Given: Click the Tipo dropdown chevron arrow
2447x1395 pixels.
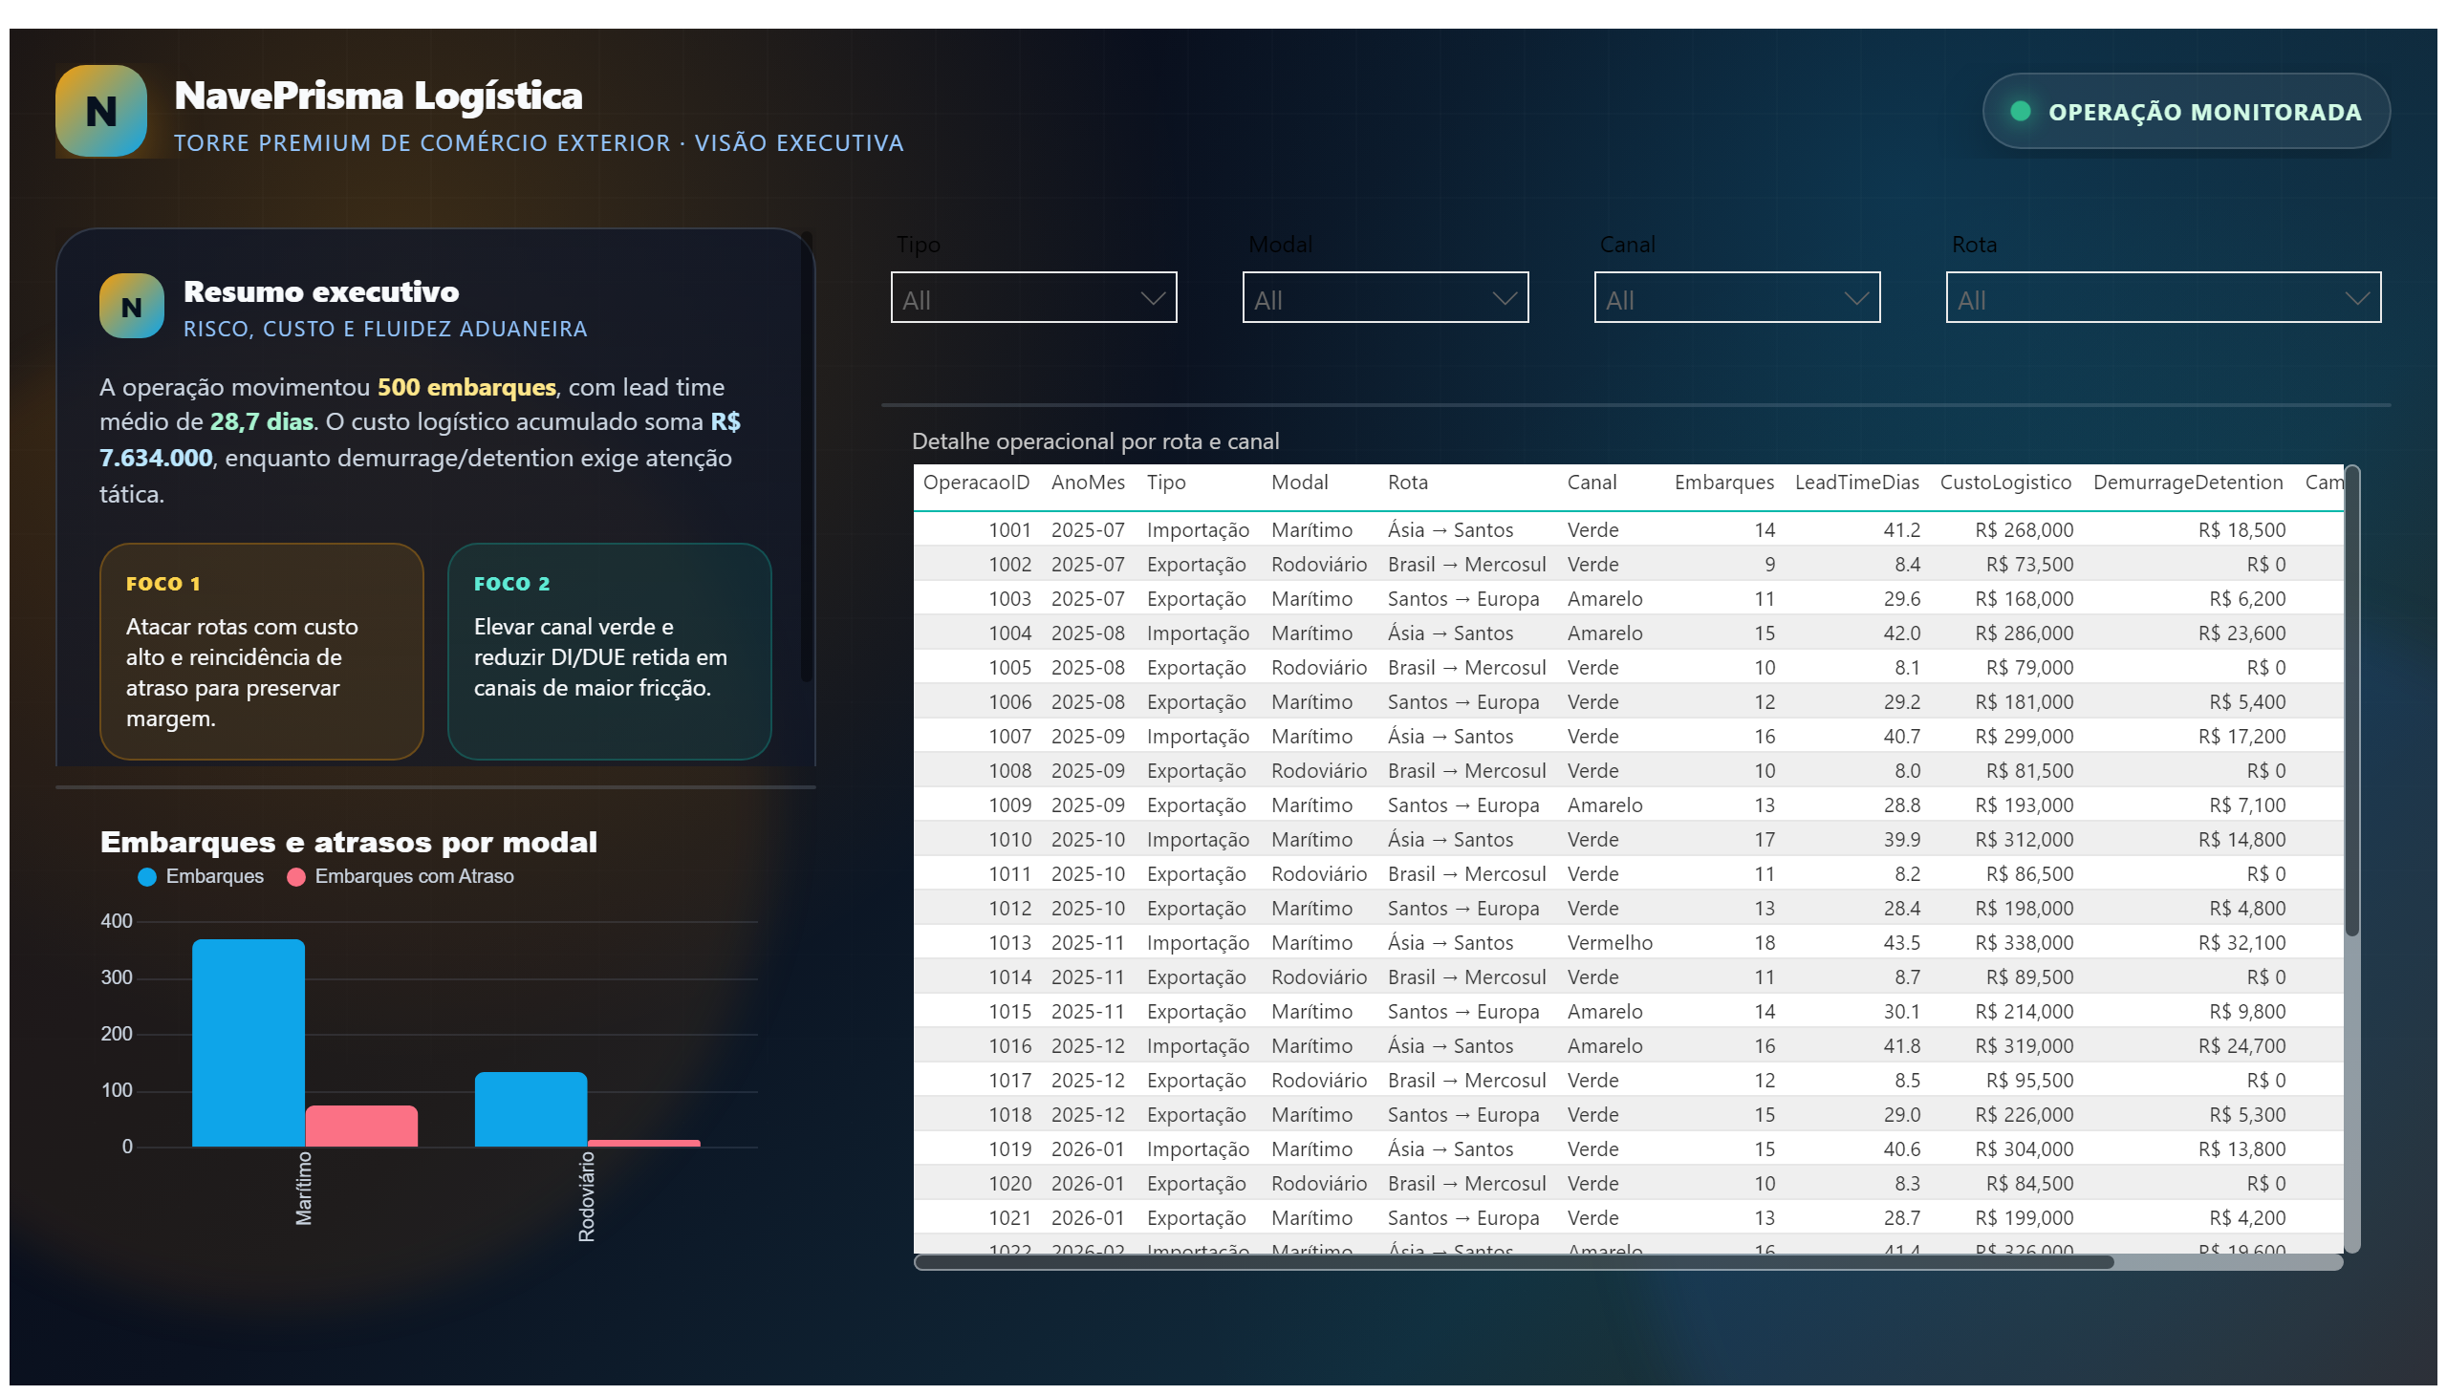Looking at the screenshot, I should [1152, 299].
